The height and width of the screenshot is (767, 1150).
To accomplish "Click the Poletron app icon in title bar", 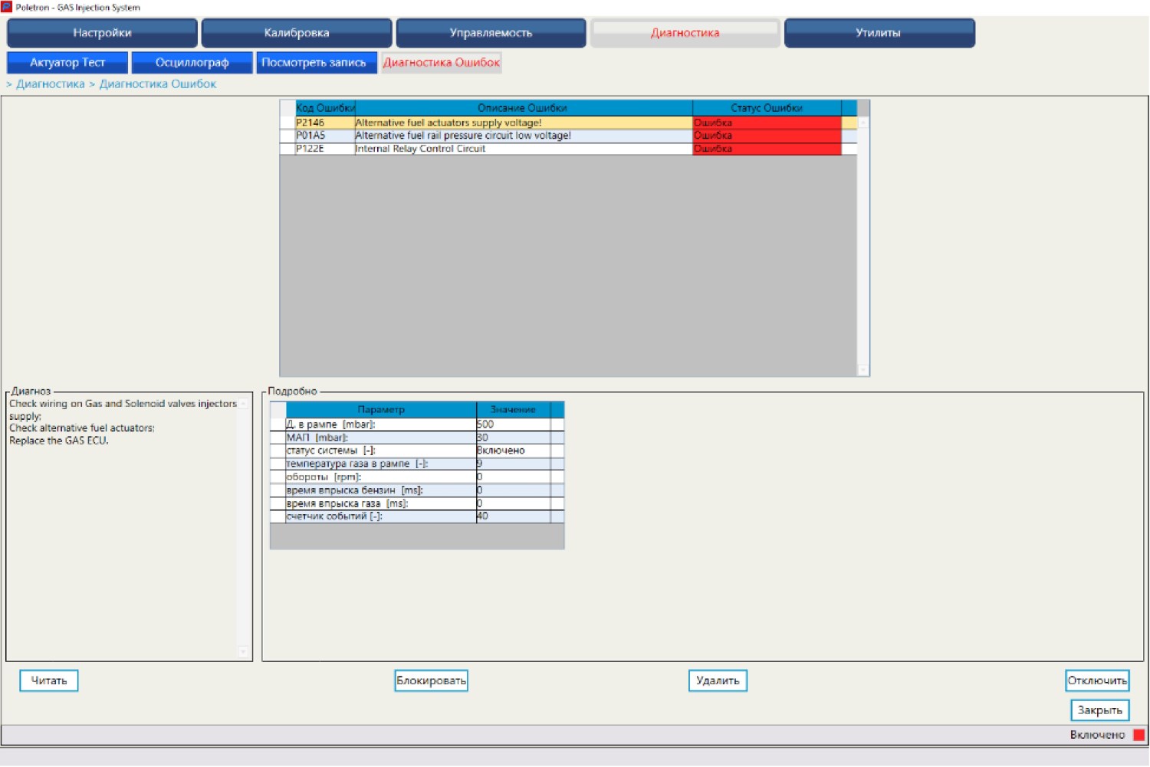I will (x=6, y=7).
